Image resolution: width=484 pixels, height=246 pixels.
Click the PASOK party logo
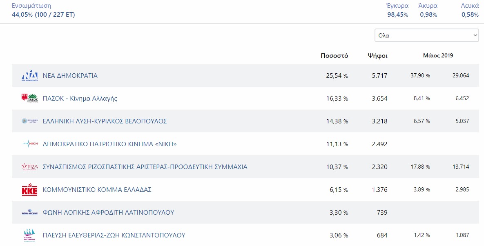(x=30, y=98)
